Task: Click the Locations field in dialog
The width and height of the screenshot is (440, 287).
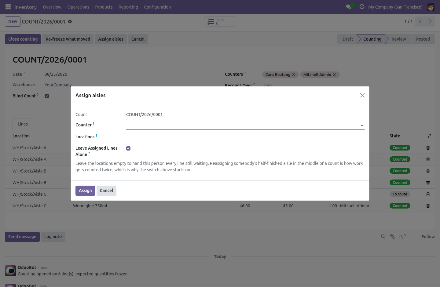Action: click(245, 137)
